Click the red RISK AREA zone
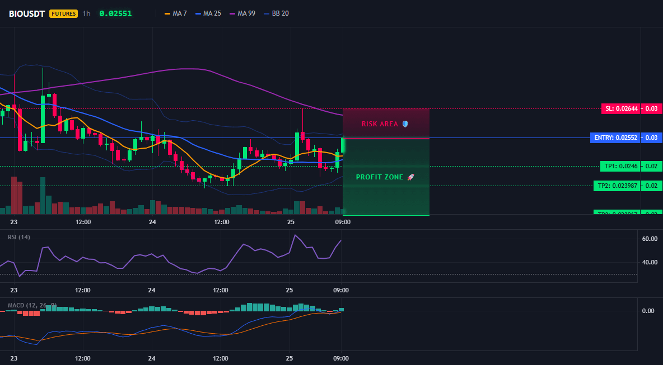 click(x=386, y=123)
